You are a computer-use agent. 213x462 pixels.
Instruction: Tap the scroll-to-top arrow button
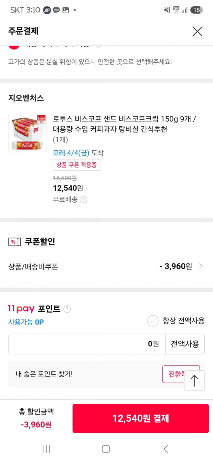[194, 381]
